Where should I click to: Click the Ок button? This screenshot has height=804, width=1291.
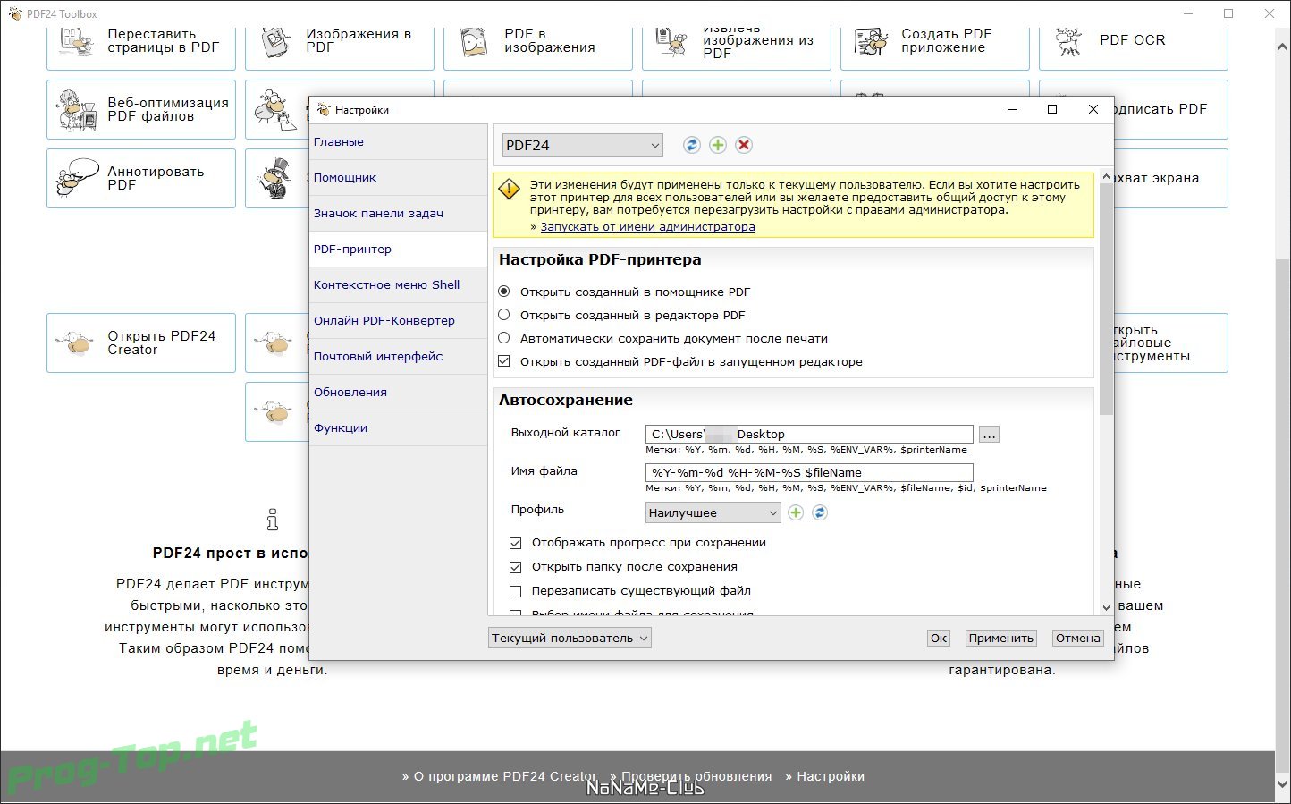point(938,638)
